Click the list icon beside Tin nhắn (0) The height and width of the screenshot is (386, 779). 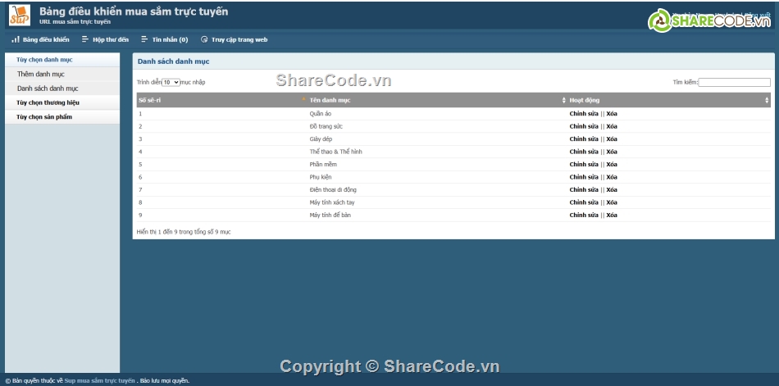144,39
